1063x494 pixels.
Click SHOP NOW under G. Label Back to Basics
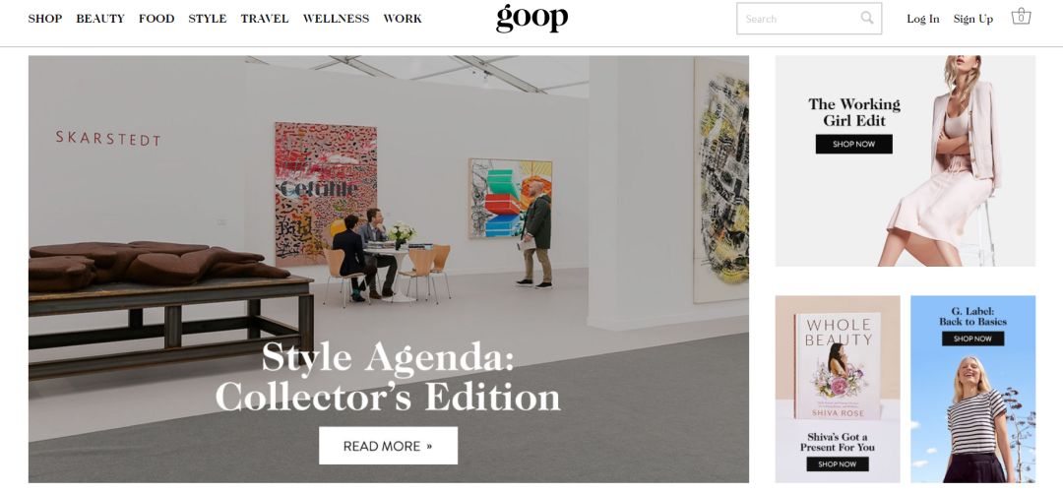972,339
